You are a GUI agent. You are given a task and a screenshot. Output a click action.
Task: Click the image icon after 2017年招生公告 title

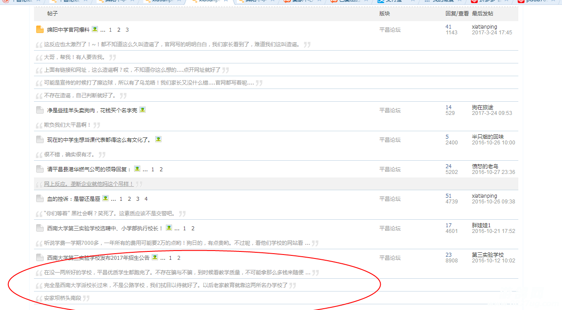tap(155, 258)
